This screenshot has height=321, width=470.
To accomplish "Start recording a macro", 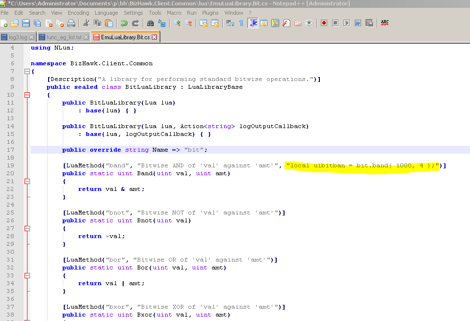I will coord(324,23).
